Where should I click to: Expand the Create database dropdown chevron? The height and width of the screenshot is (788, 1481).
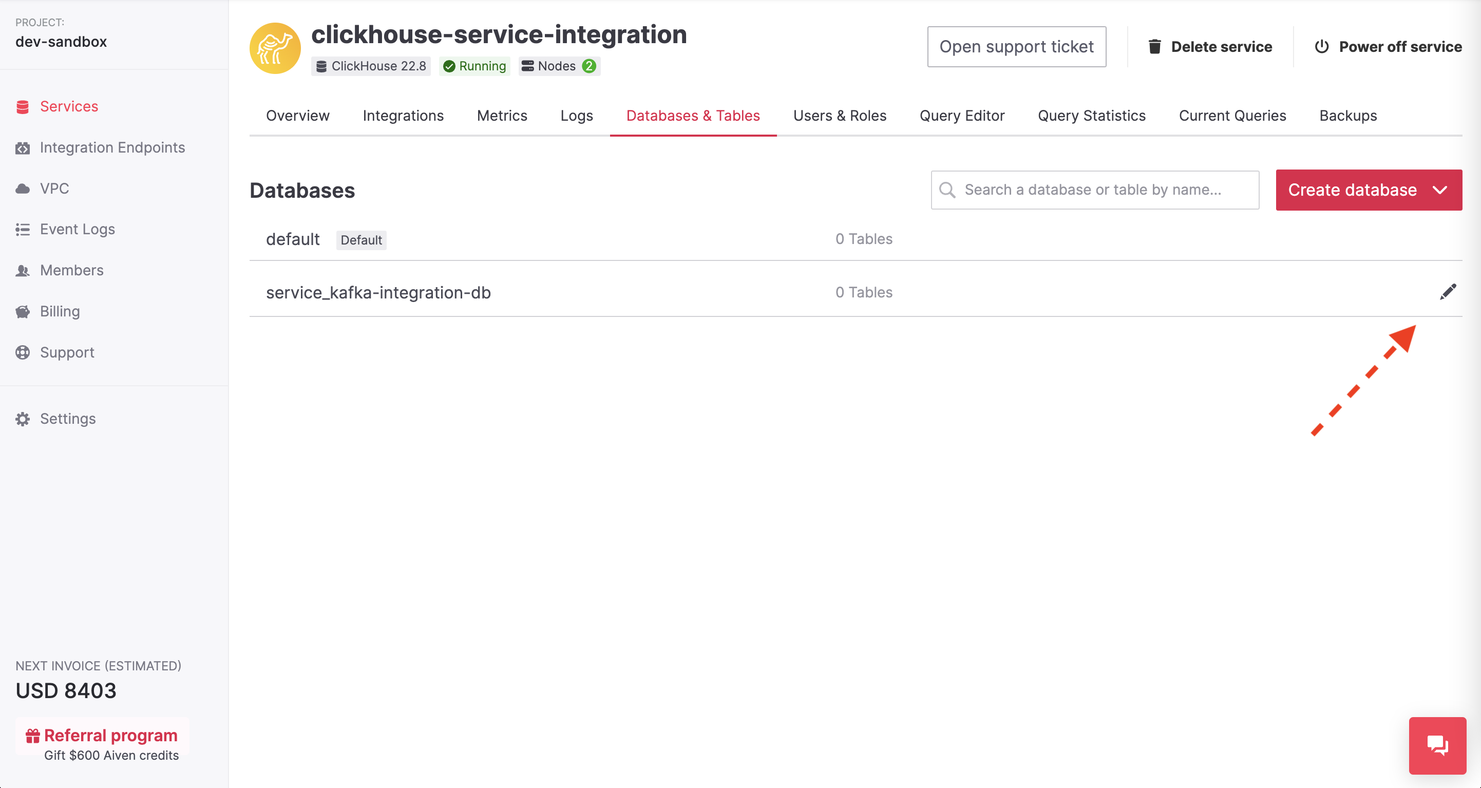[1439, 190]
